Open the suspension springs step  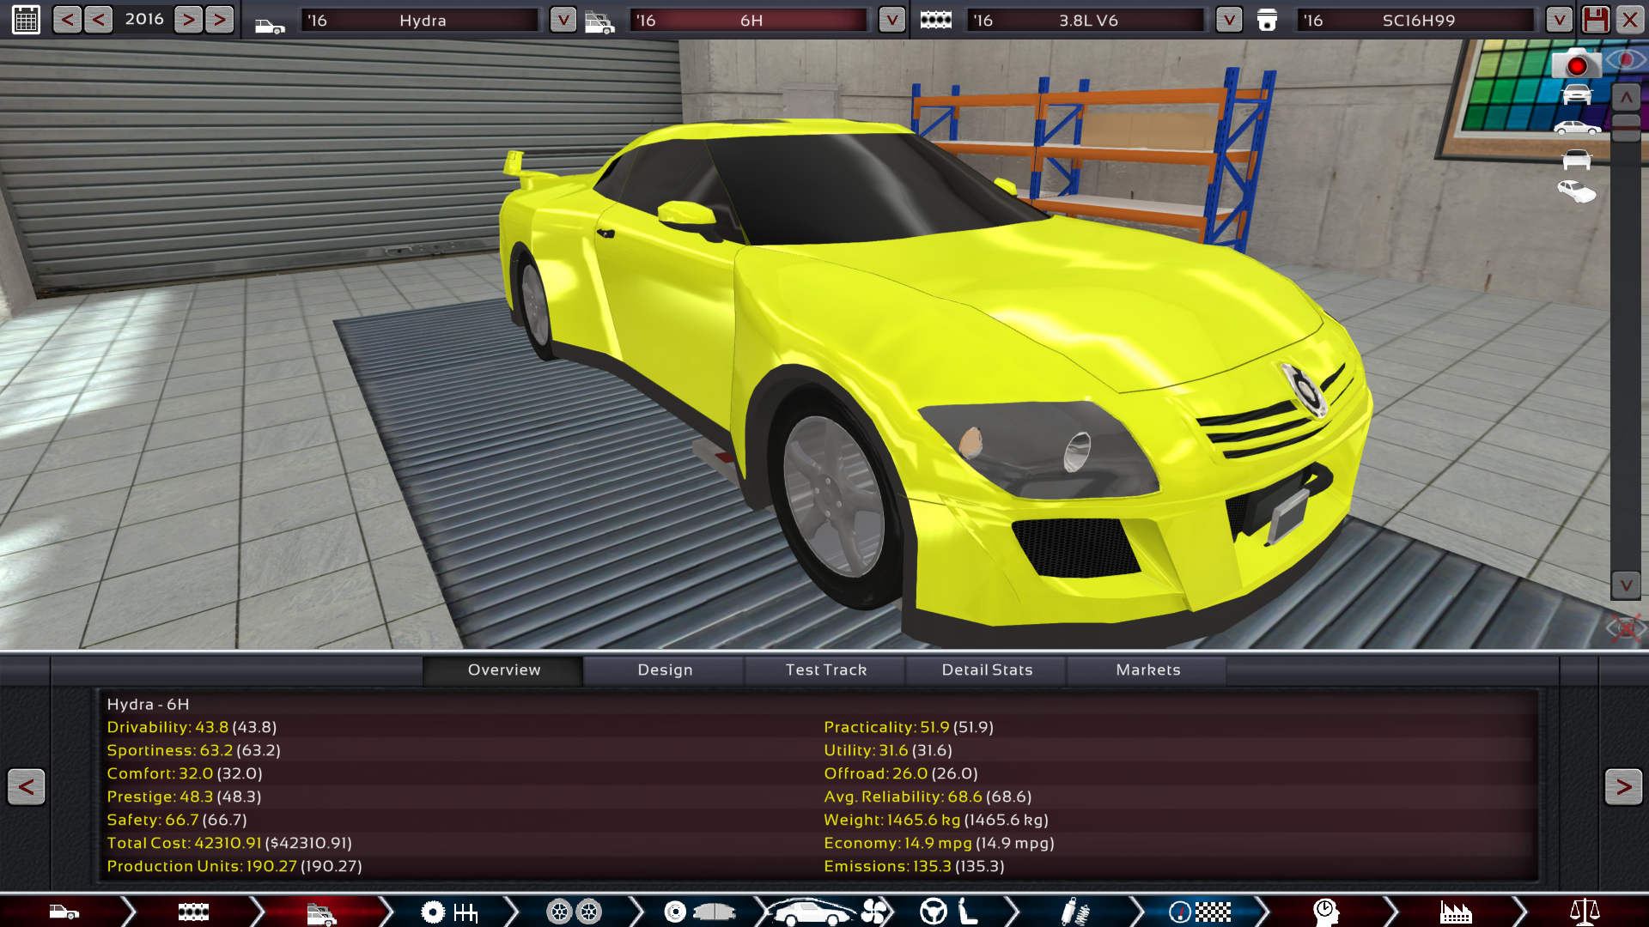[1074, 912]
